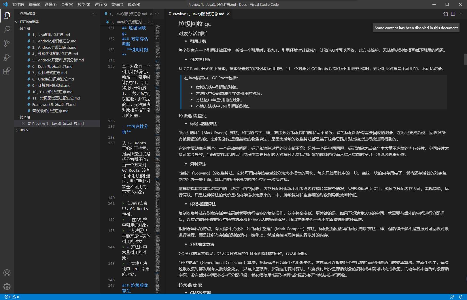Screen dimensions: 467x300
Task: Open the Manage settings gear icon
Action: pyautogui.click(x=7, y=286)
